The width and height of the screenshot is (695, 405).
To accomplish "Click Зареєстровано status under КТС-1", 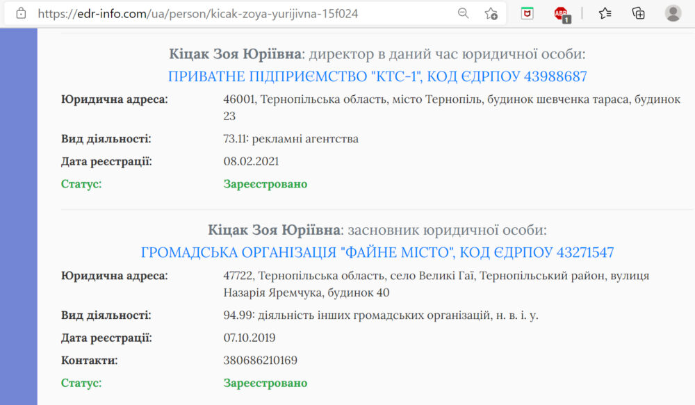I will (x=265, y=184).
